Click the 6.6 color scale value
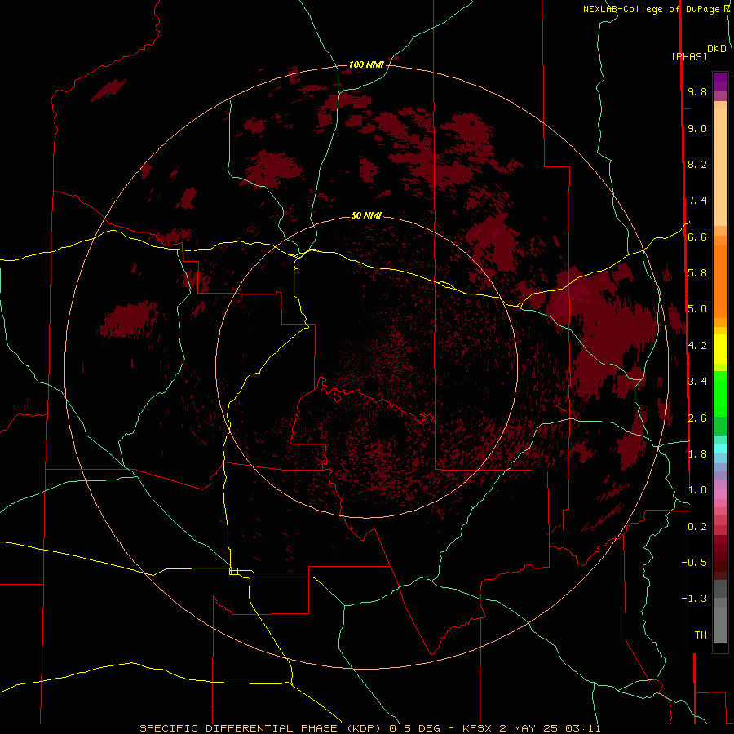This screenshot has height=734, width=734. pos(697,237)
